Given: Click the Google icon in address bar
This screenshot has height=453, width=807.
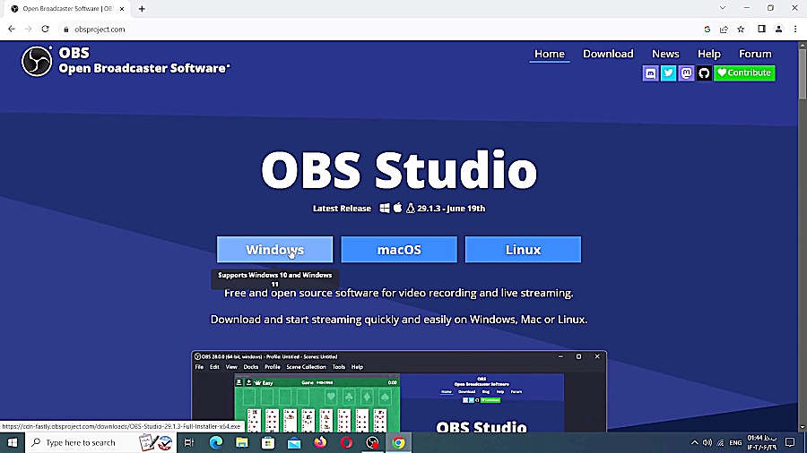Looking at the screenshot, I should point(707,30).
